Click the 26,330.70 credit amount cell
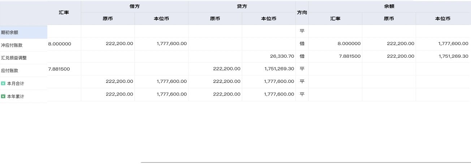The image size is (471, 165). (282, 56)
